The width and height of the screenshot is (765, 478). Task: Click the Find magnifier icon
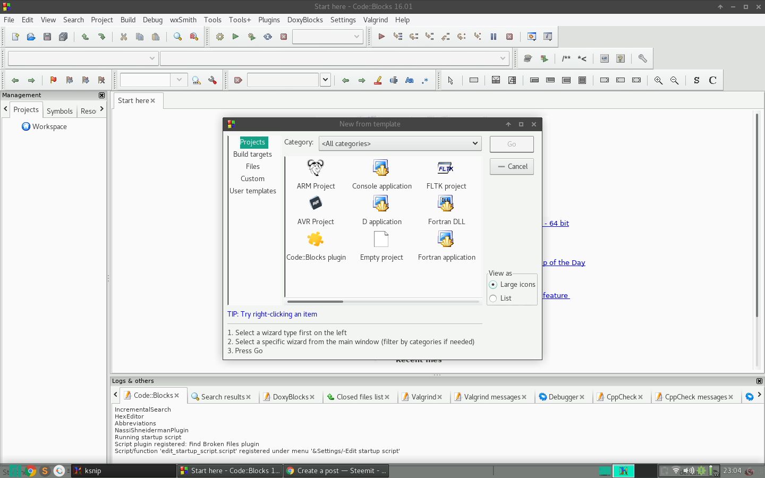pos(177,37)
